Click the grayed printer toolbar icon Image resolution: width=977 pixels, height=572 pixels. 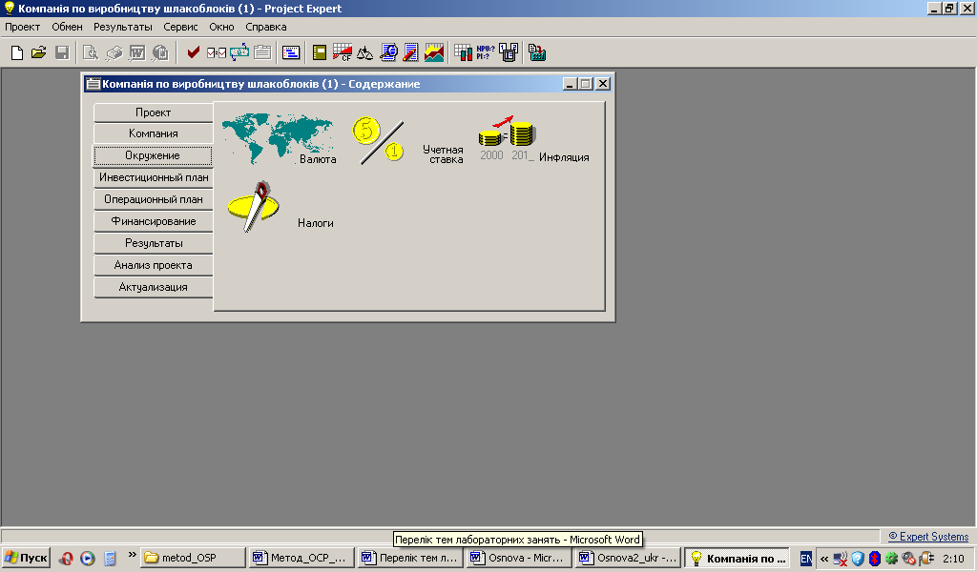pyautogui.click(x=114, y=52)
